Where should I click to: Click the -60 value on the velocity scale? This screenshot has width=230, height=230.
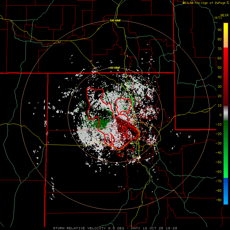point(218,172)
